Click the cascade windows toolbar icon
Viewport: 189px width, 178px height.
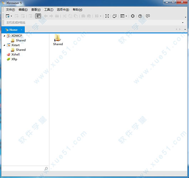(114, 16)
